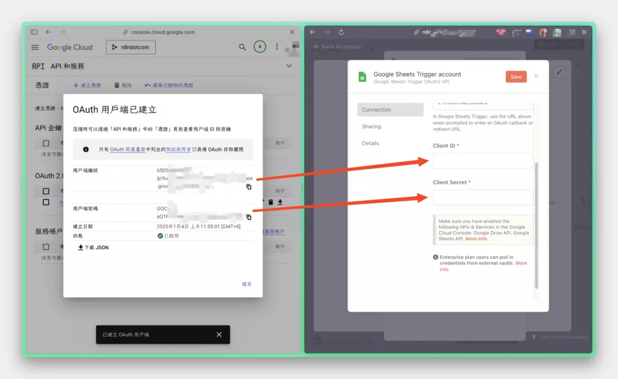
Task: Reload the n8n browser page
Action: [x=342, y=32]
